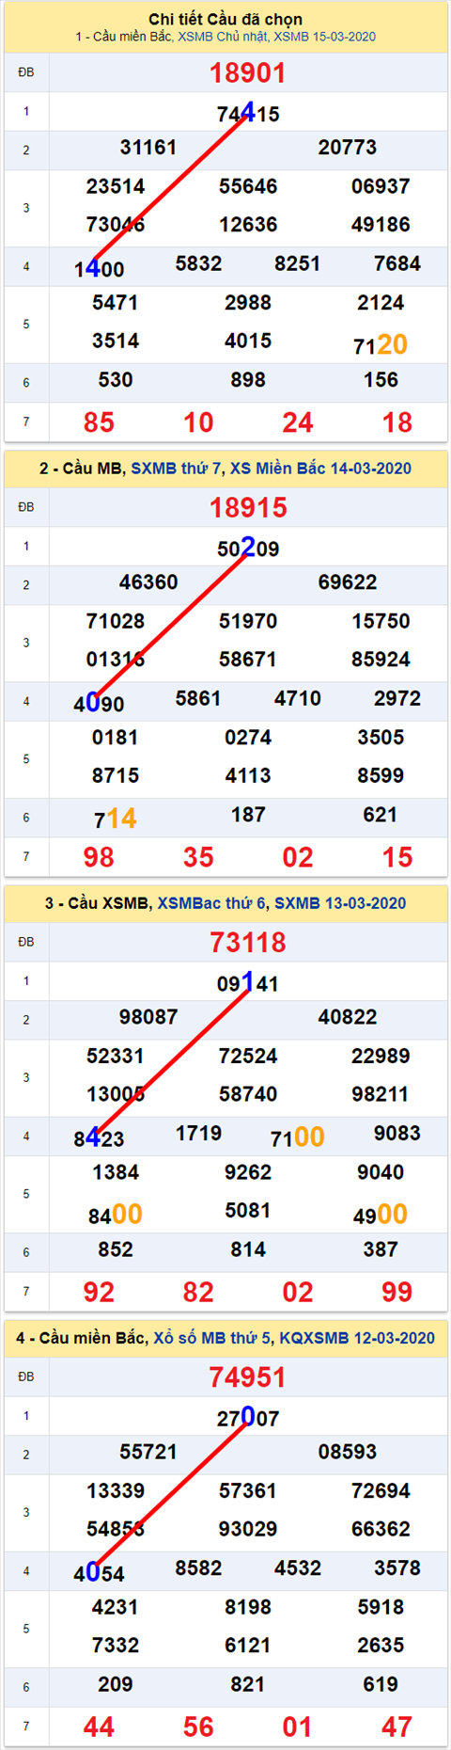Click highlighted number 7120 in first table
The height and width of the screenshot is (1750, 451).
coord(380,344)
